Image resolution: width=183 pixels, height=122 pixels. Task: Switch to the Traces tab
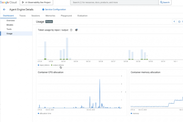[23, 16]
